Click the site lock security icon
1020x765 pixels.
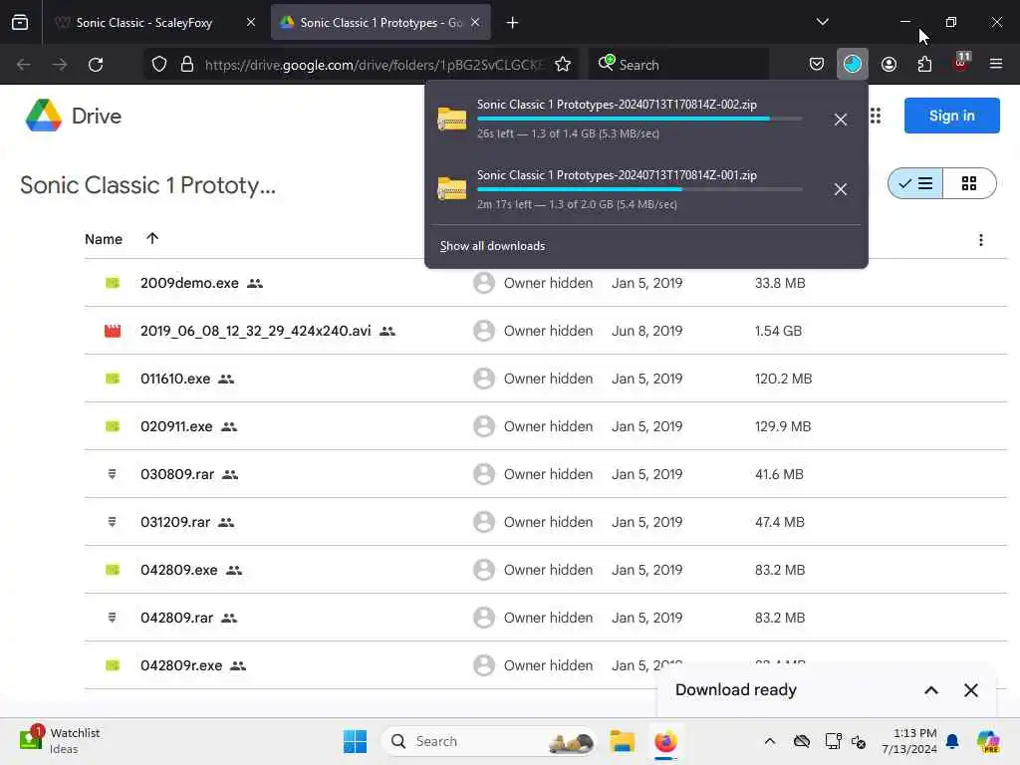tap(187, 64)
